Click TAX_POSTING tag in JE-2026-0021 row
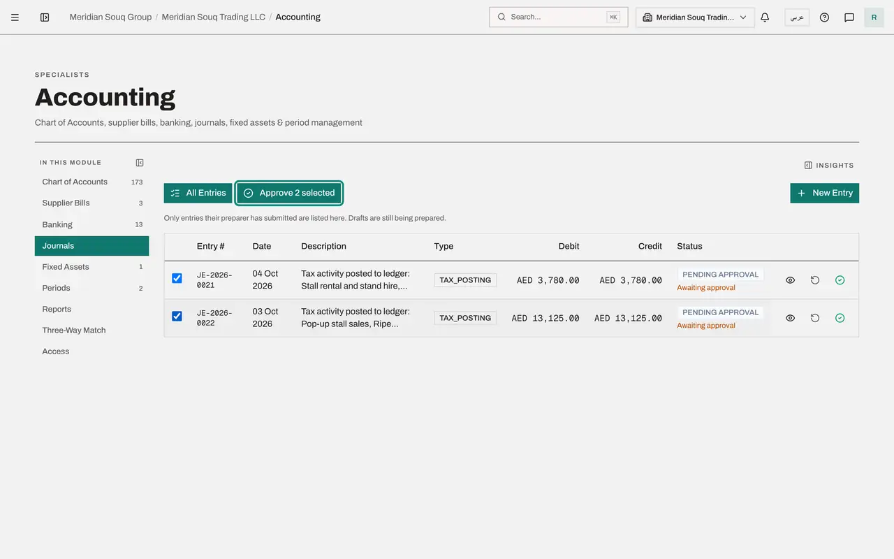This screenshot has height=559, width=894. [465, 280]
